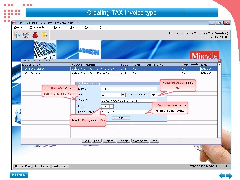Click the Name input field

click(129, 89)
